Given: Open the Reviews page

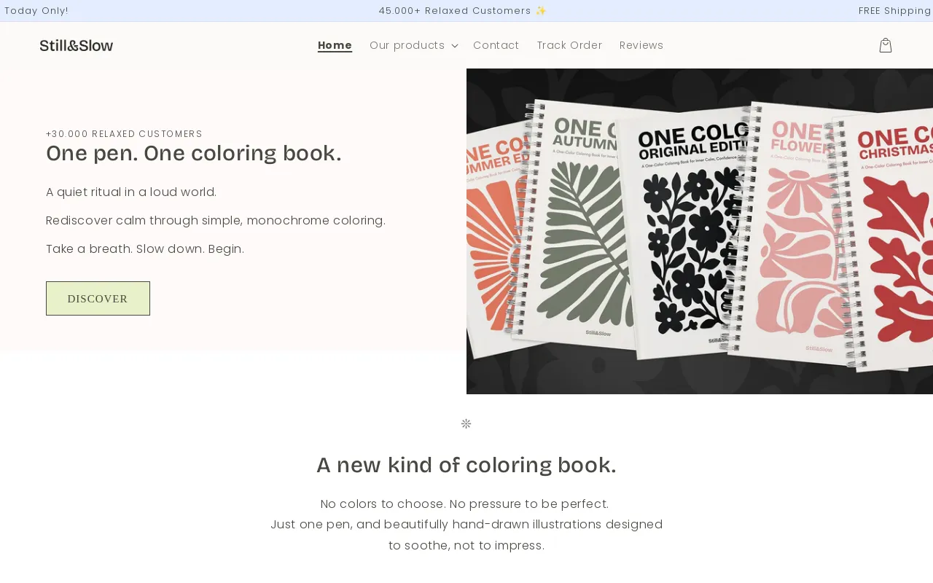Looking at the screenshot, I should click(x=641, y=45).
